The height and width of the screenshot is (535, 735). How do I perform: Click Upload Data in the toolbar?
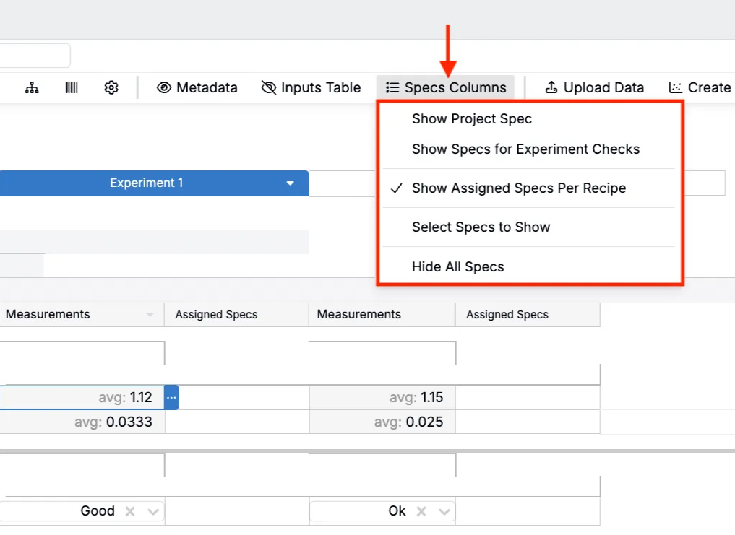pos(594,87)
